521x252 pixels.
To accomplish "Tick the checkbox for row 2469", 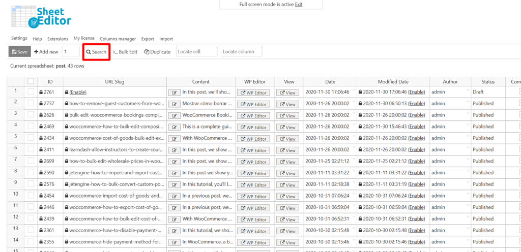I will click(31, 127).
